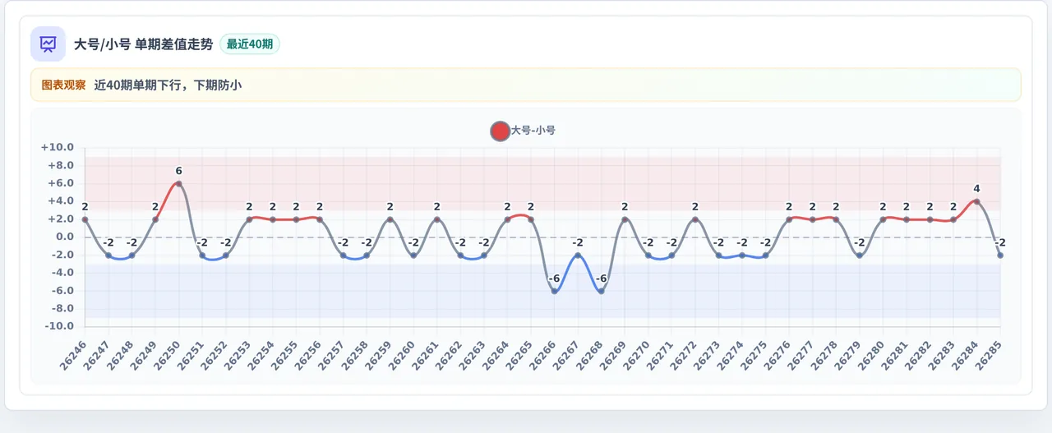Select the last data point at period 26285
This screenshot has width=1052, height=433.
pyautogui.click(x=1000, y=256)
